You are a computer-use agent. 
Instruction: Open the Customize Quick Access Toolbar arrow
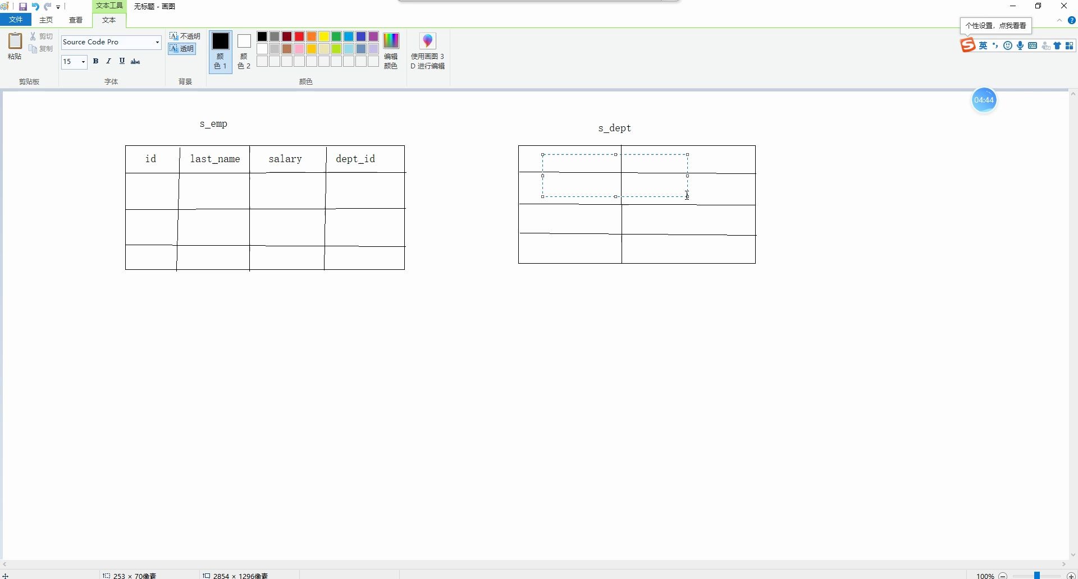pos(58,7)
